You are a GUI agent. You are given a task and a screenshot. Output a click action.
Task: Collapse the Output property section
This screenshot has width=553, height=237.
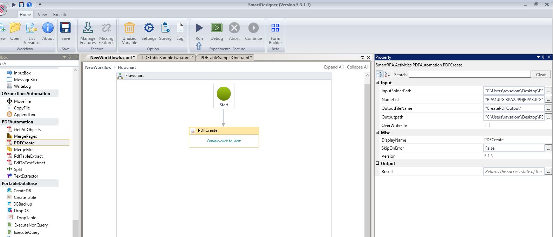point(377,164)
